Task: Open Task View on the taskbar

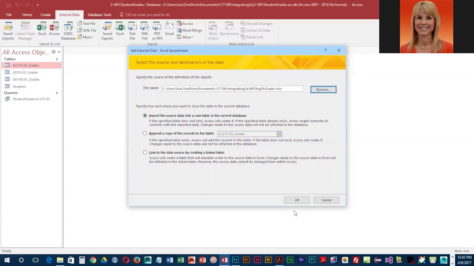Action: [36, 260]
